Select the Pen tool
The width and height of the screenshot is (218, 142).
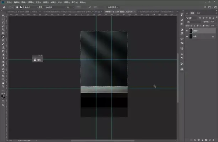click(3, 69)
